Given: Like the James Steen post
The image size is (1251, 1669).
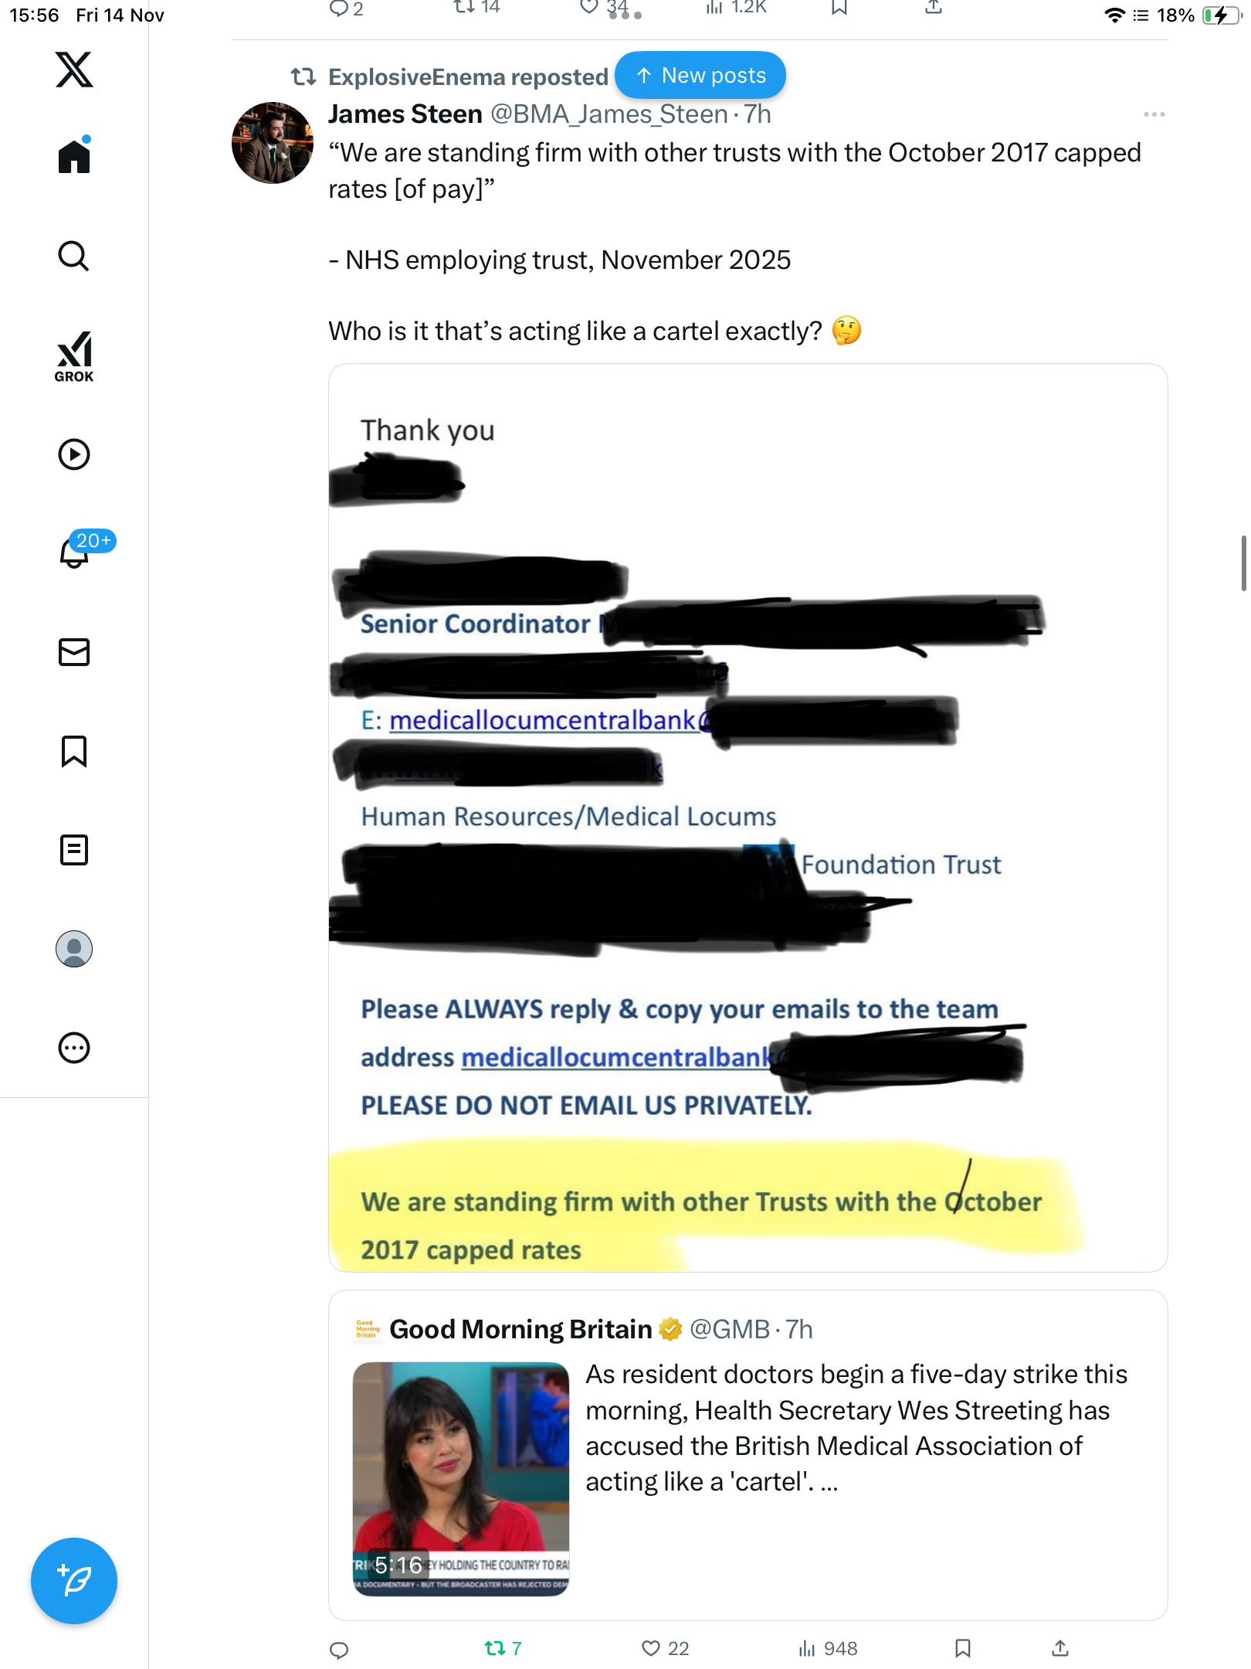Looking at the screenshot, I should [665, 1649].
